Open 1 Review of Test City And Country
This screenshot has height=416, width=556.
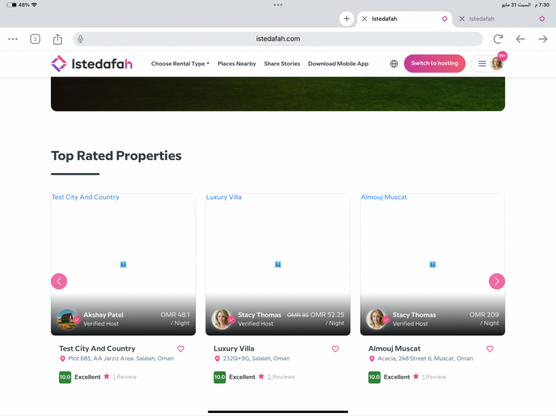click(x=124, y=377)
